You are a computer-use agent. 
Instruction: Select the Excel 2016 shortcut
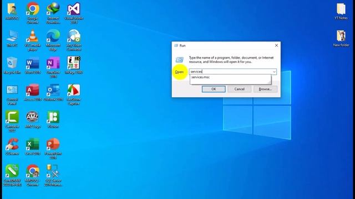click(33, 146)
